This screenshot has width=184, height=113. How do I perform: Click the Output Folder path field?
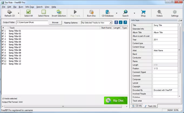[32, 22]
